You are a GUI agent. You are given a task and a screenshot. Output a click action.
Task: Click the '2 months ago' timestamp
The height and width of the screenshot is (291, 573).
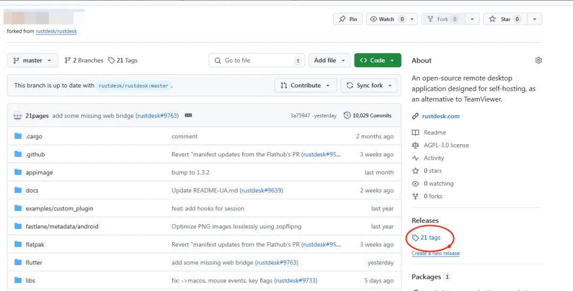(x=375, y=136)
